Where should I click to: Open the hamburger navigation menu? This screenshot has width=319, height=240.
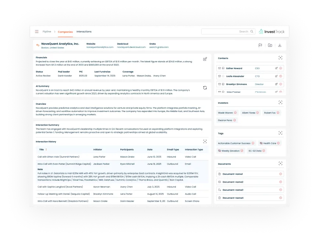pos(37,31)
